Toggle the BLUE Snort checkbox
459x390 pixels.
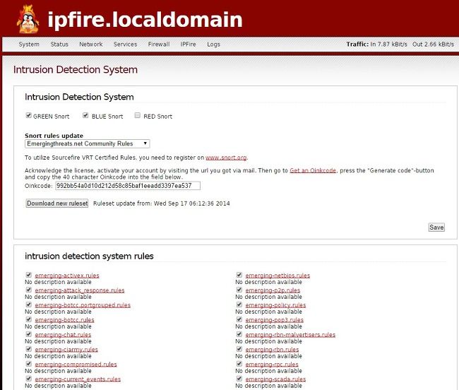click(85, 115)
